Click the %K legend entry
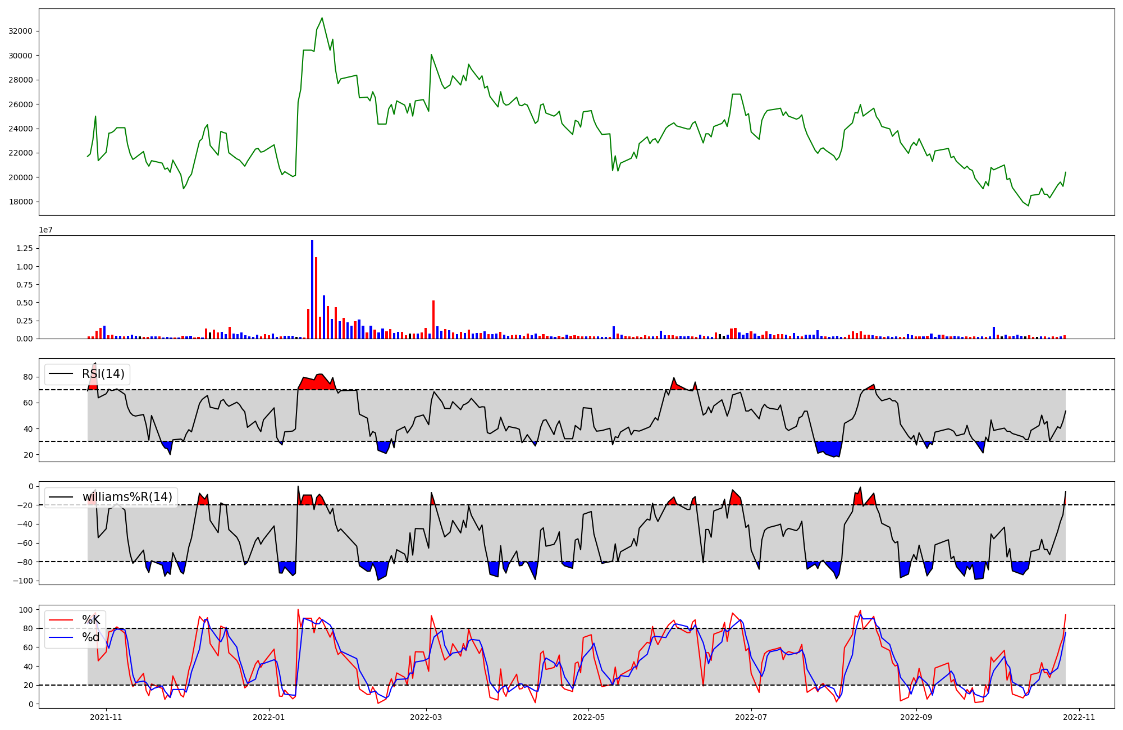1123x730 pixels. click(90, 620)
